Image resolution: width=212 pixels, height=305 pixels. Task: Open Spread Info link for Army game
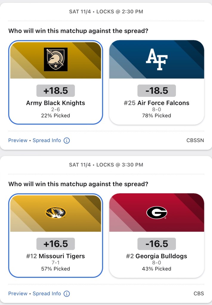point(47,140)
